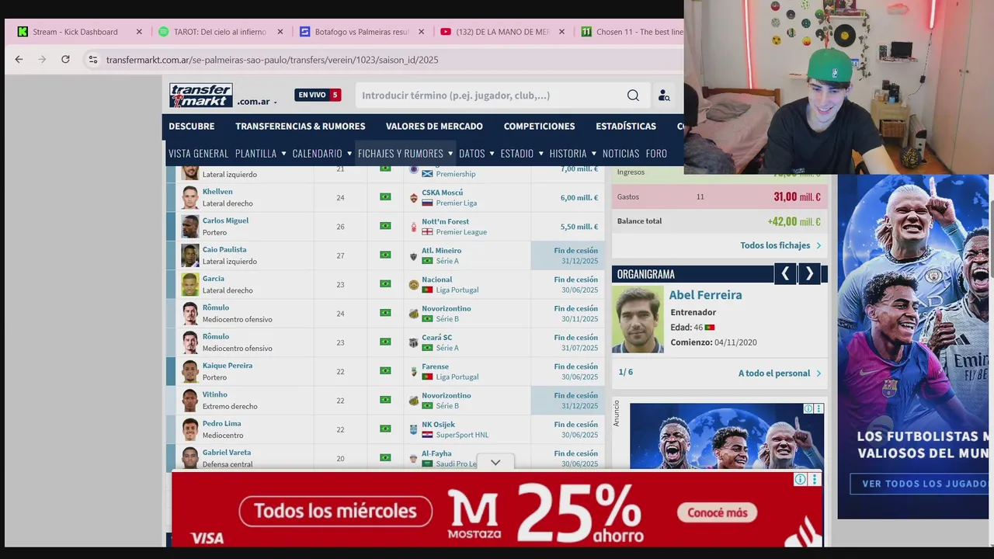Click the Farense club crest
994x559 pixels.
point(414,372)
